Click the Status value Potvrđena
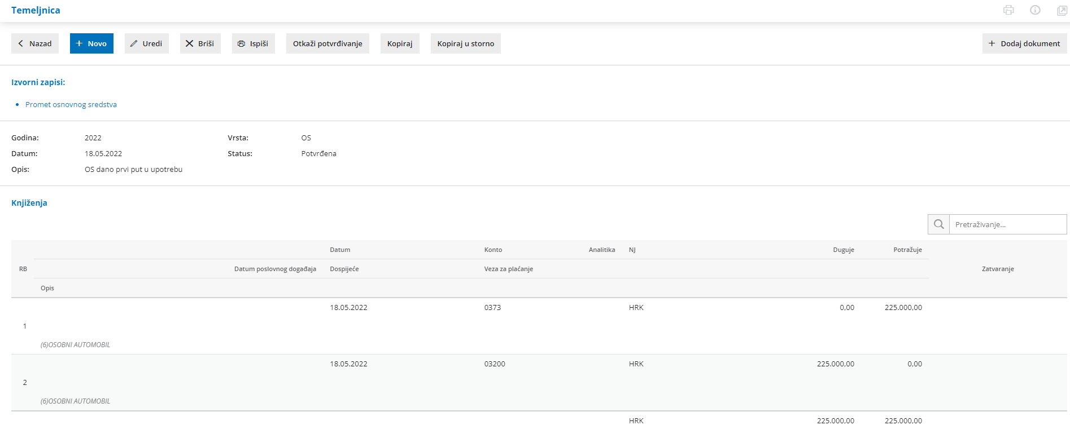Screen dimensions: 1070x434 click(x=319, y=153)
